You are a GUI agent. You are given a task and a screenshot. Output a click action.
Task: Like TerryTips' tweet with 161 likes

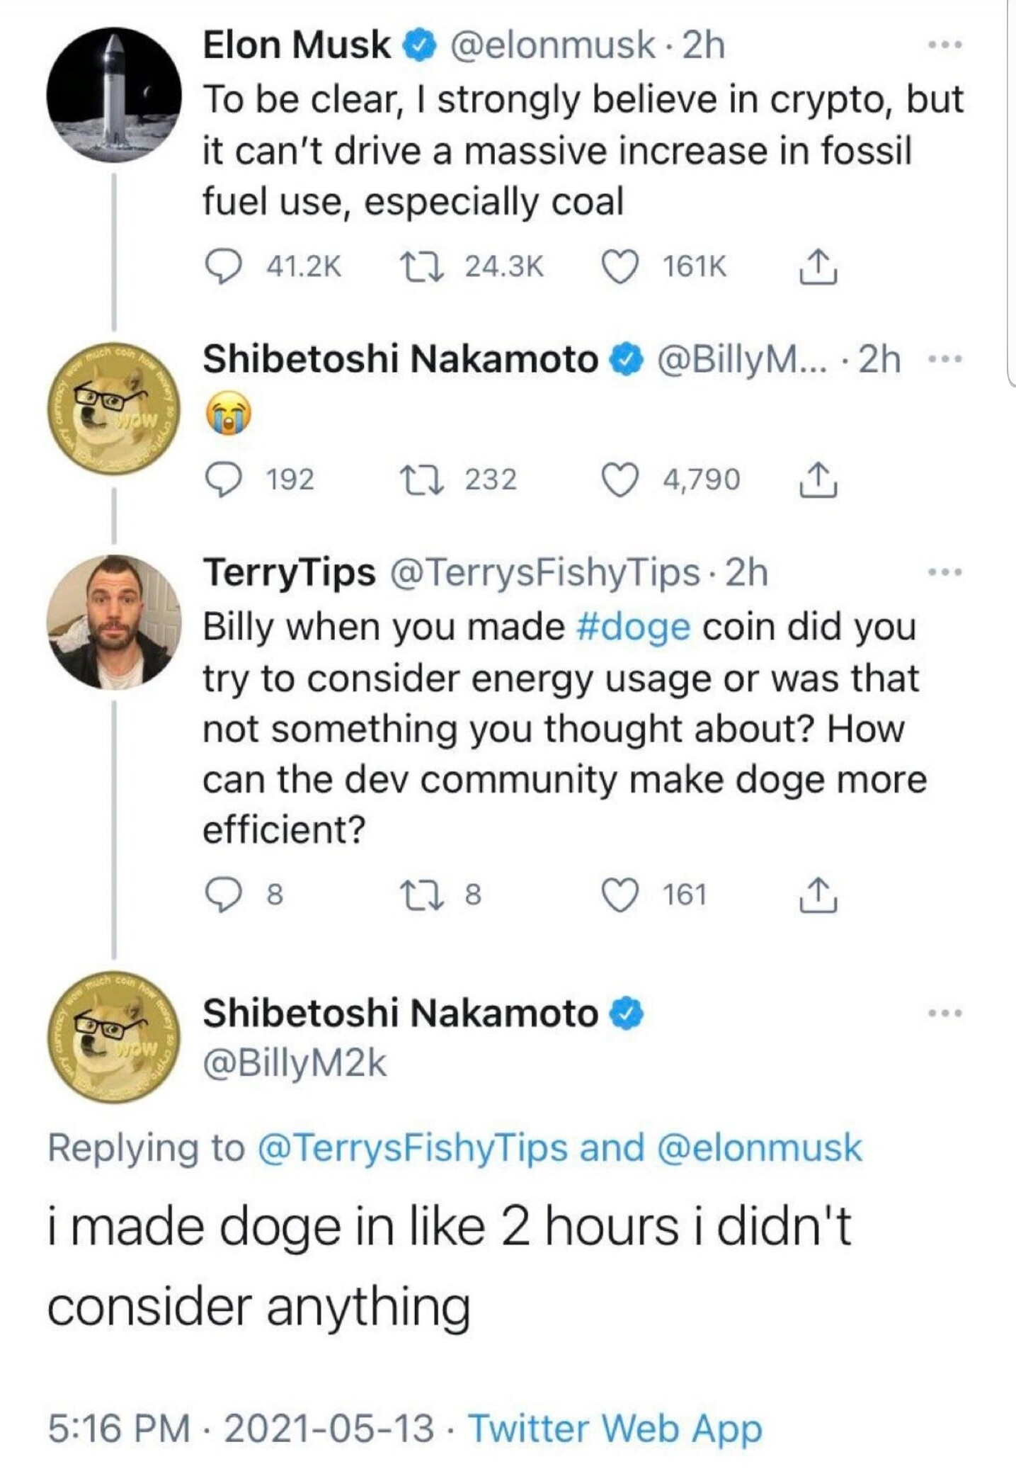pos(620,895)
